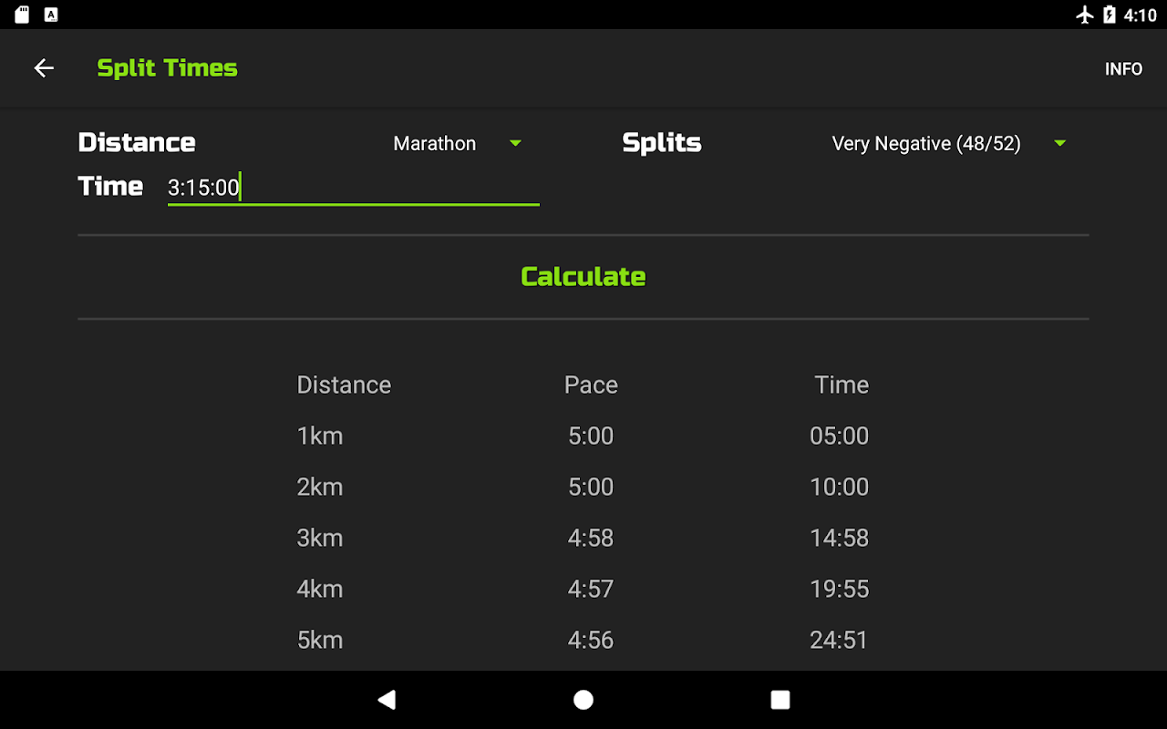Click the green arrow beside Very Negative

click(x=1059, y=144)
